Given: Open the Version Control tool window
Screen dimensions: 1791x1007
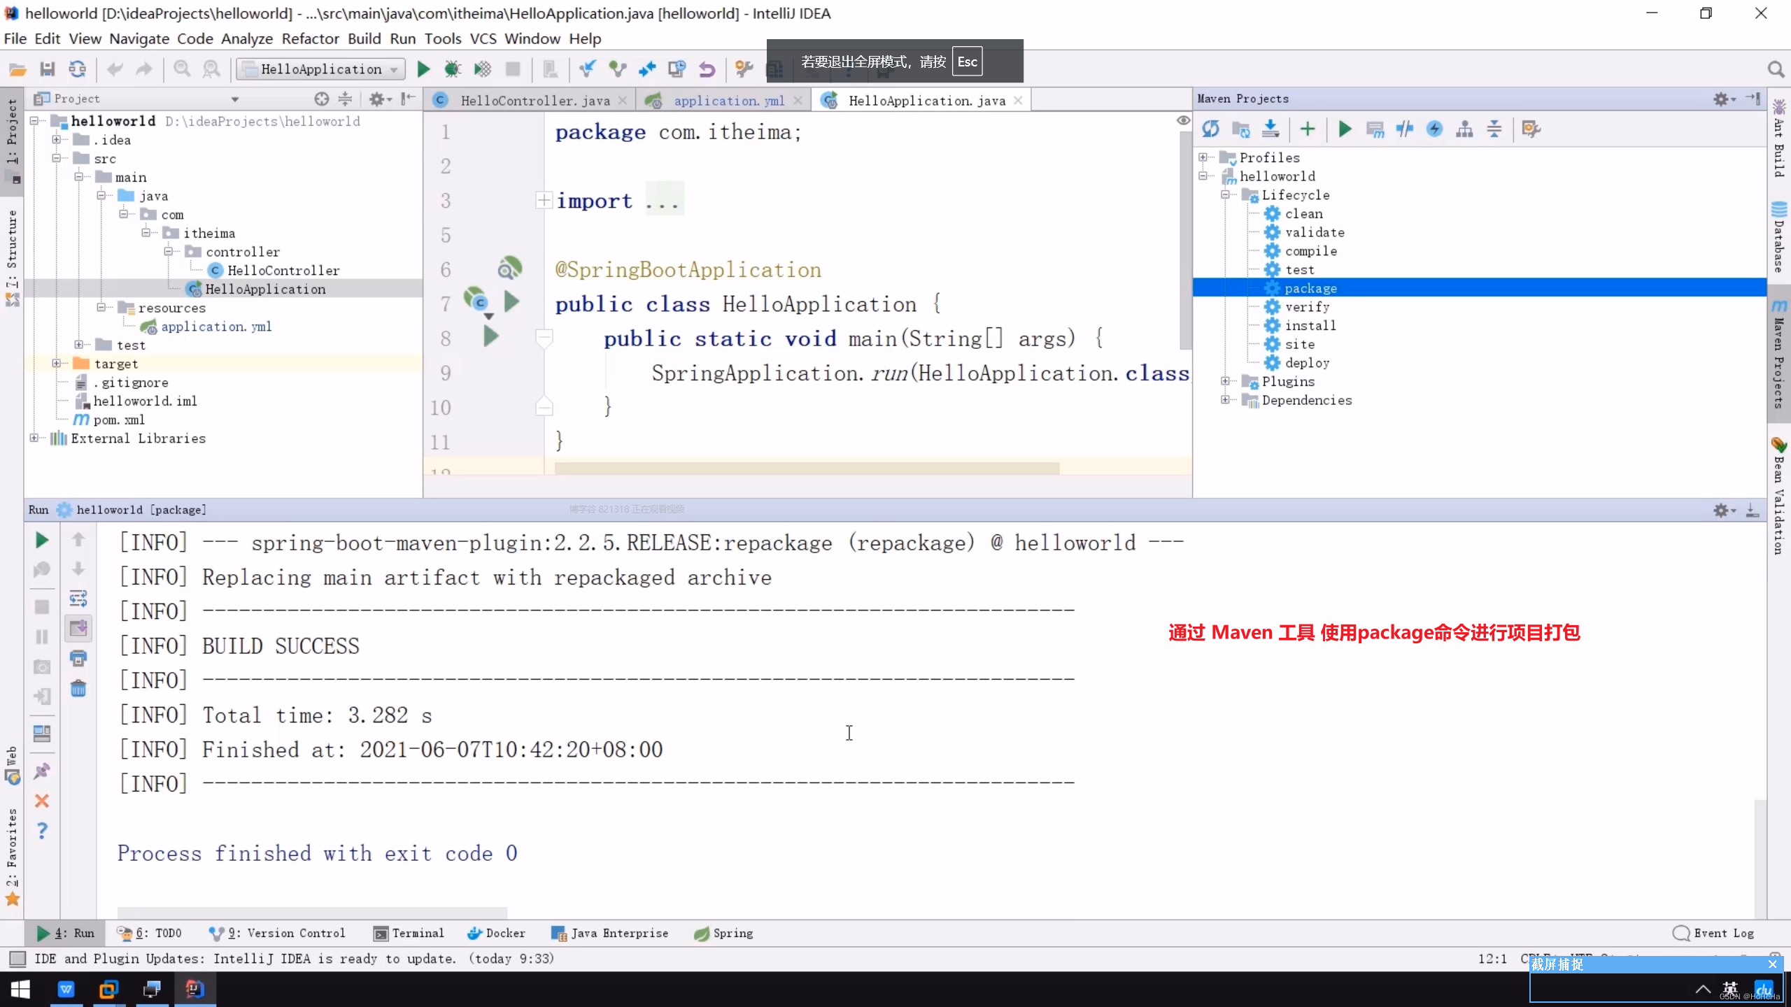Looking at the screenshot, I should [x=278, y=933].
